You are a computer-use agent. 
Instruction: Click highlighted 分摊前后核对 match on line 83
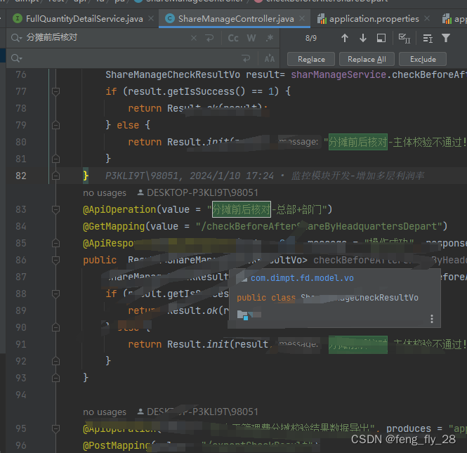(x=242, y=209)
